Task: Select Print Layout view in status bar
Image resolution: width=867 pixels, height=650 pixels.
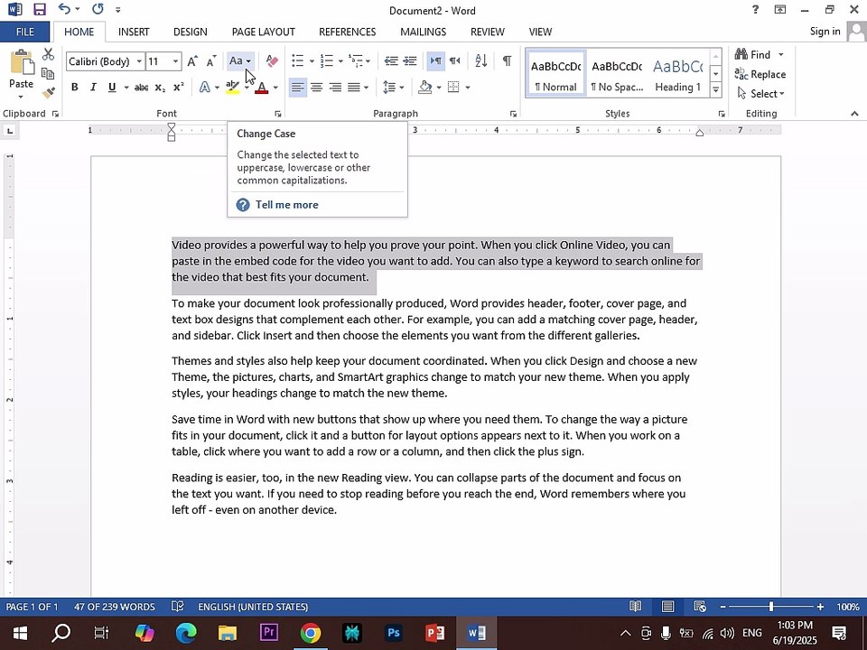Action: tap(667, 607)
